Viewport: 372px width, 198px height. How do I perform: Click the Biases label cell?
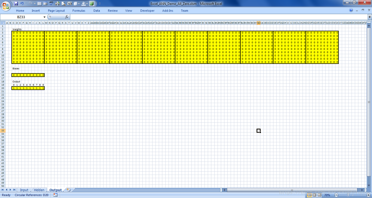(16, 69)
